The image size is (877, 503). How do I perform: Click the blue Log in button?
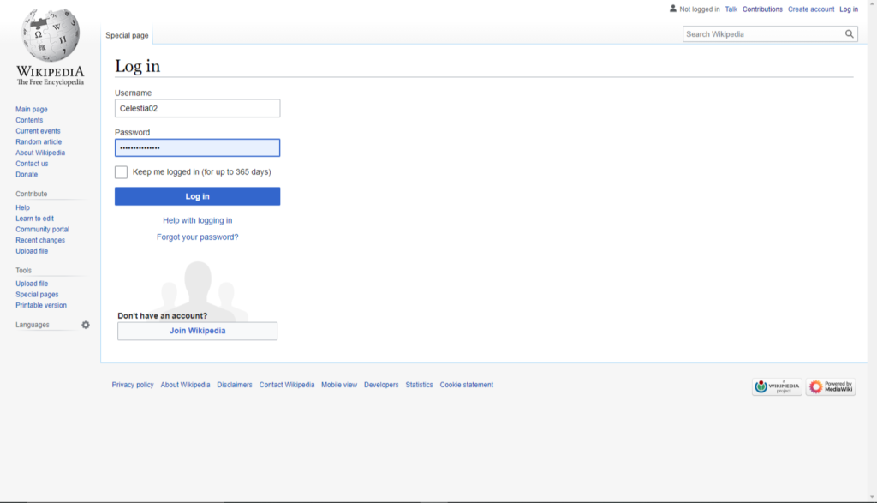[198, 196]
